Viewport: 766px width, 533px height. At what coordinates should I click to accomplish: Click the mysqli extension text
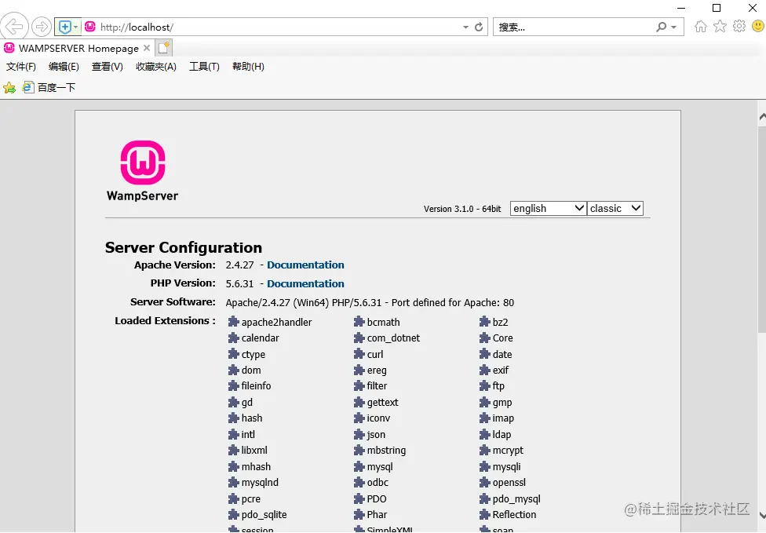click(506, 467)
